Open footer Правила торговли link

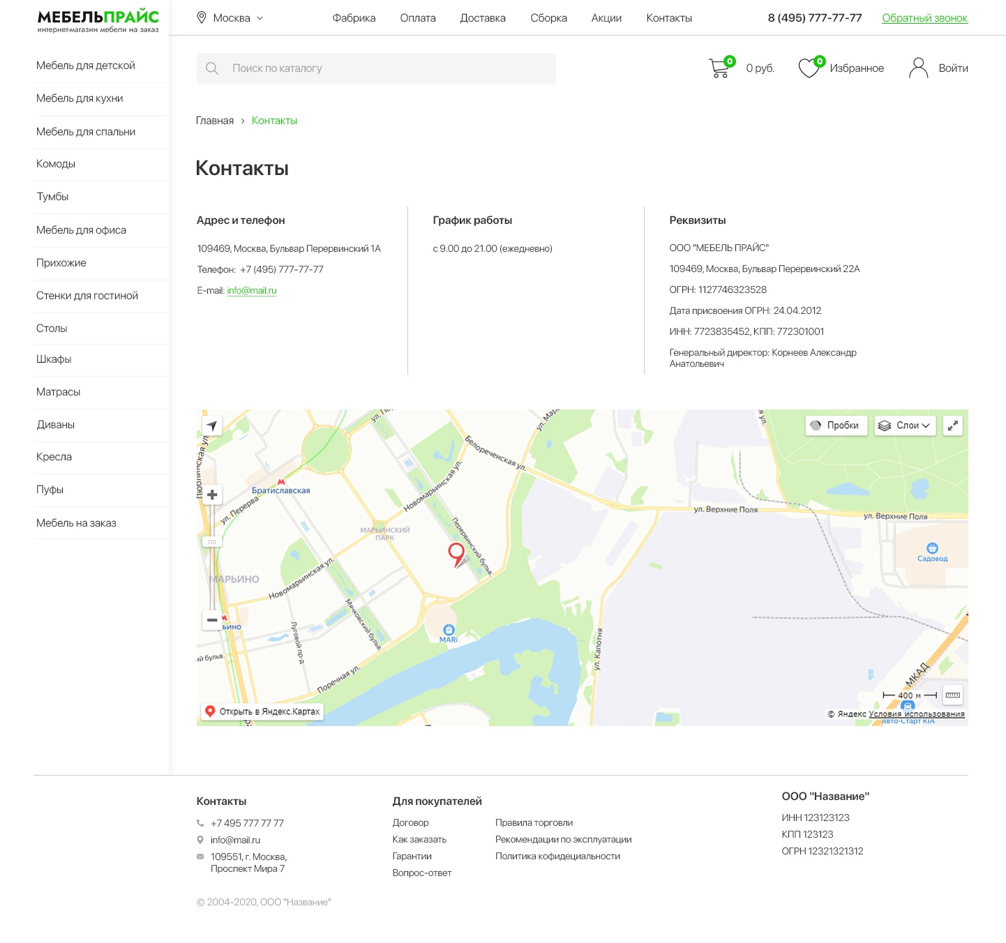[534, 823]
